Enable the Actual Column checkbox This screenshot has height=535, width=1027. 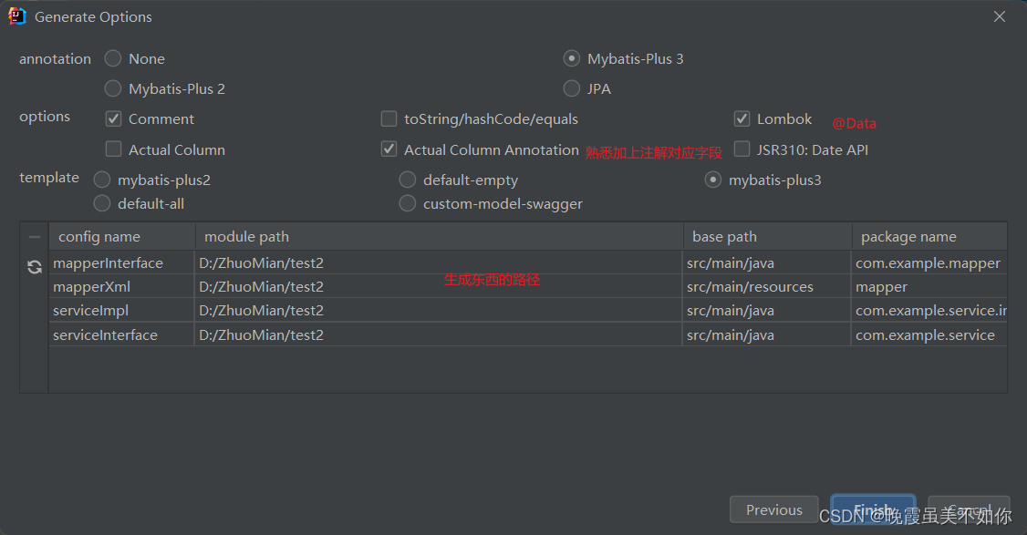[114, 149]
